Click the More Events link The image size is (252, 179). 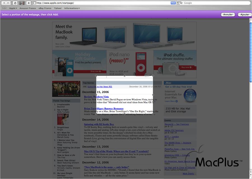click(189, 174)
